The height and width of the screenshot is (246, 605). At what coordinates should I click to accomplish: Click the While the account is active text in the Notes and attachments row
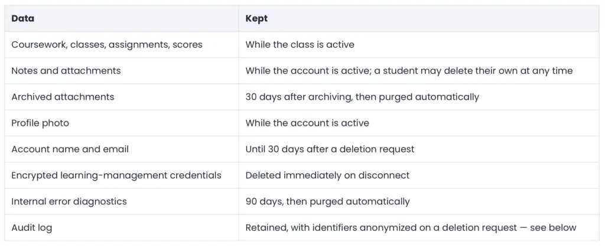pyautogui.click(x=307, y=71)
